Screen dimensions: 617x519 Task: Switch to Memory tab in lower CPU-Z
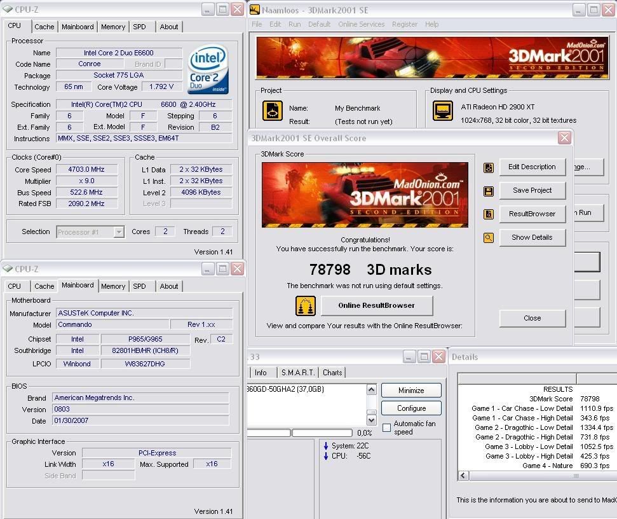pos(113,286)
